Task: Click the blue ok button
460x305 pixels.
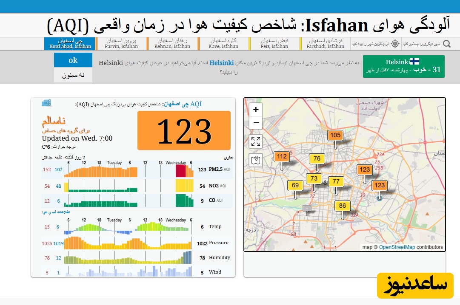Action: coord(73,60)
